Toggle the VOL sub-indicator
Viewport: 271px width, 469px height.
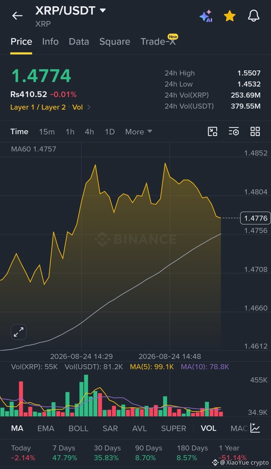(x=209, y=428)
